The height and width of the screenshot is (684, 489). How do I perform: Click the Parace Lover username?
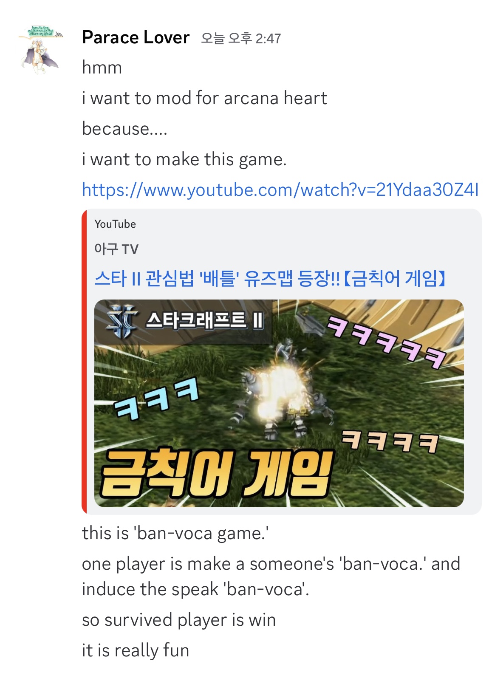coord(136,38)
